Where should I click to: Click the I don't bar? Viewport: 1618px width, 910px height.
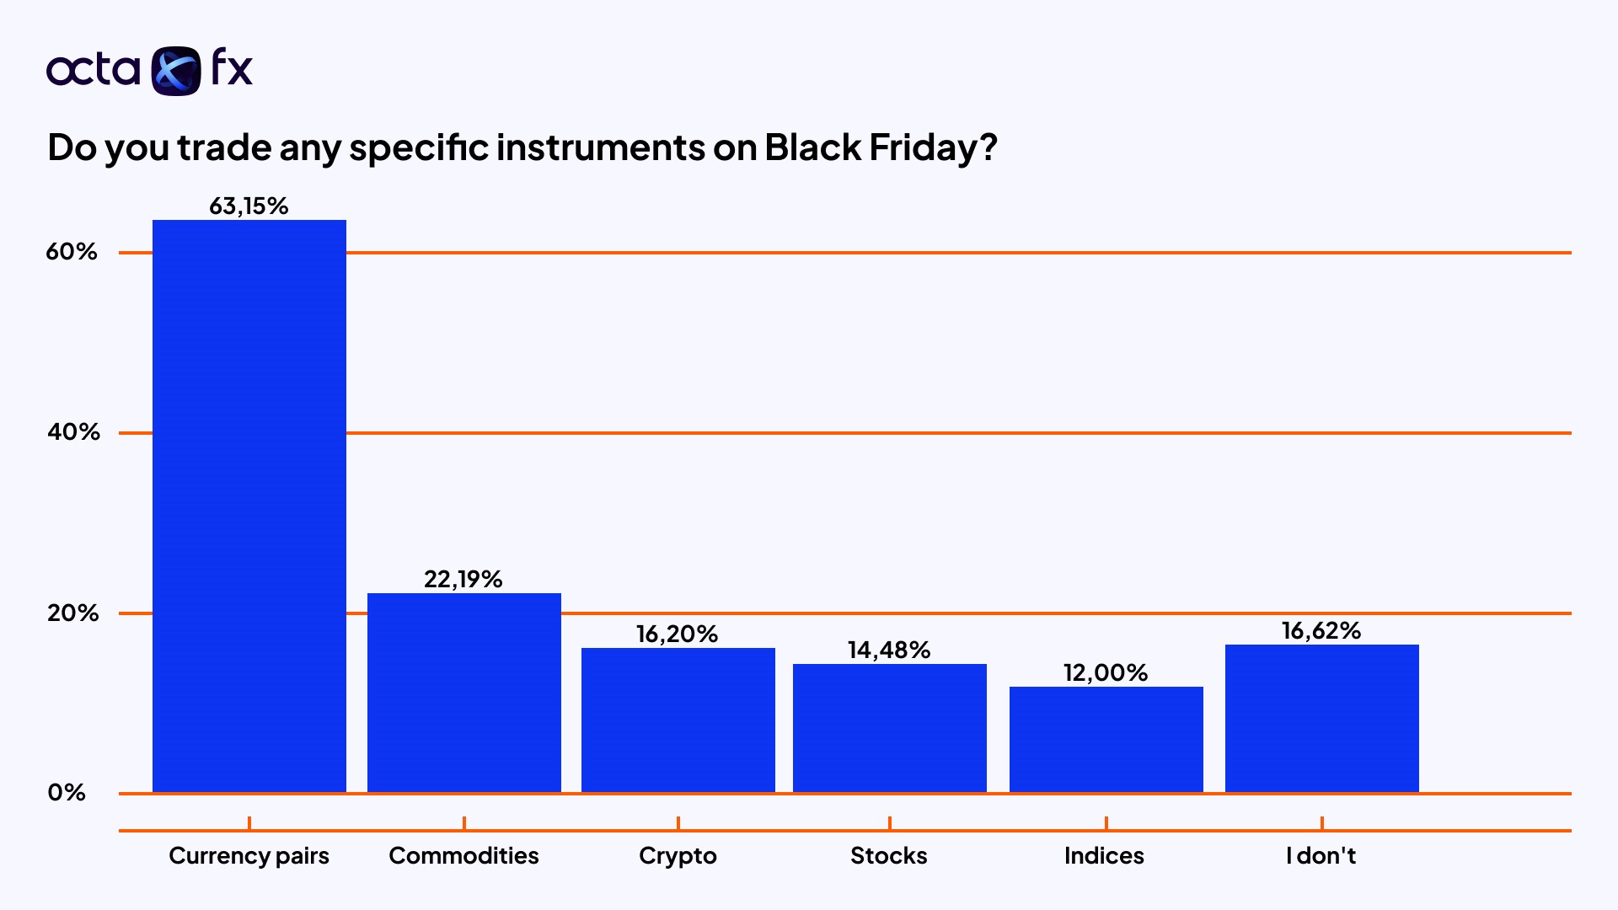pos(1322,718)
